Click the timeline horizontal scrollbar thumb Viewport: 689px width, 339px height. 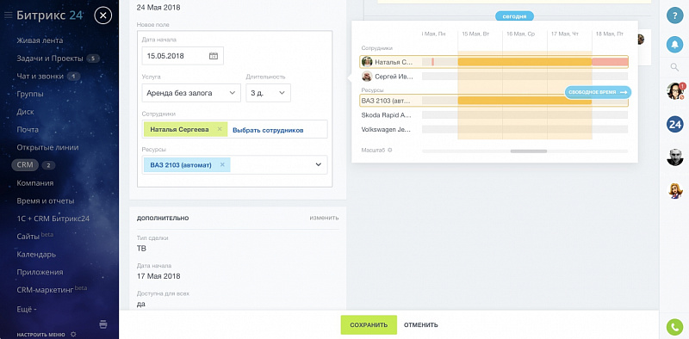(529, 151)
